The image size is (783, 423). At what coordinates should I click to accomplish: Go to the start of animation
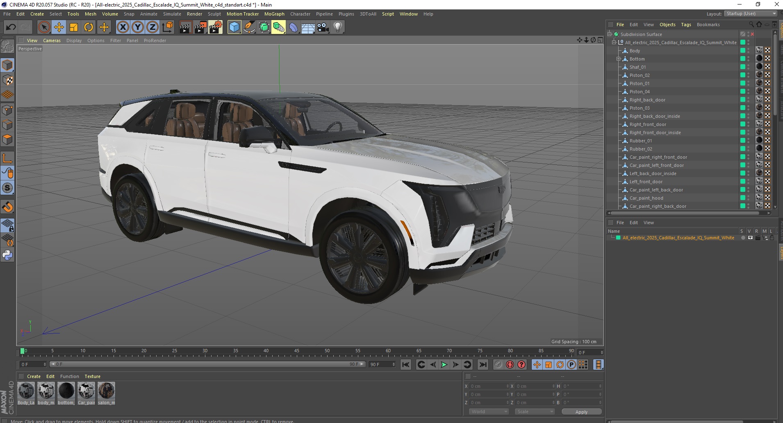405,364
